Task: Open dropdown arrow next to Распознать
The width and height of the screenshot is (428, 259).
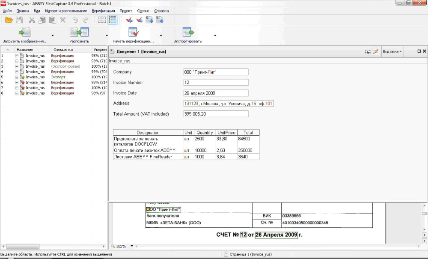Action: click(107, 36)
